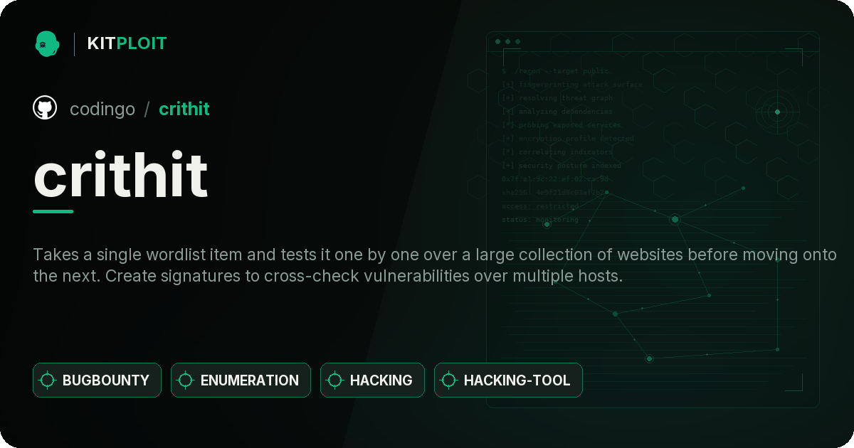Click the KitPloit green head logo
This screenshot has height=448, width=854.
(47, 43)
